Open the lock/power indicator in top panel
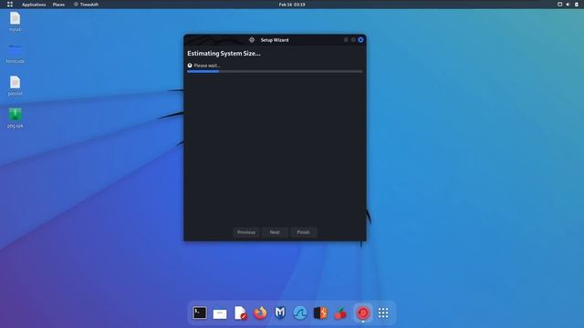 577,5
